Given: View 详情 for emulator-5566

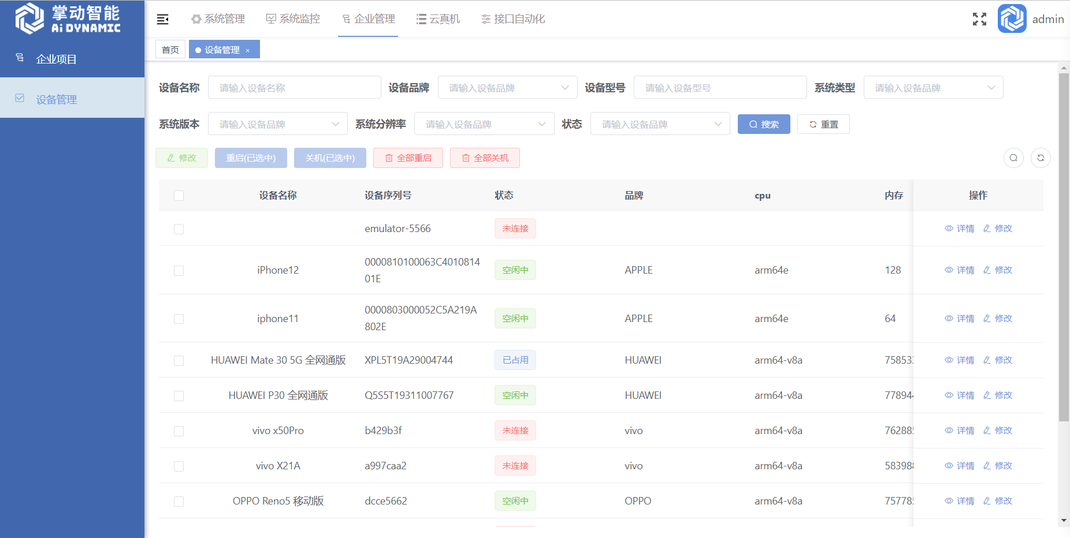Looking at the screenshot, I should pos(960,229).
